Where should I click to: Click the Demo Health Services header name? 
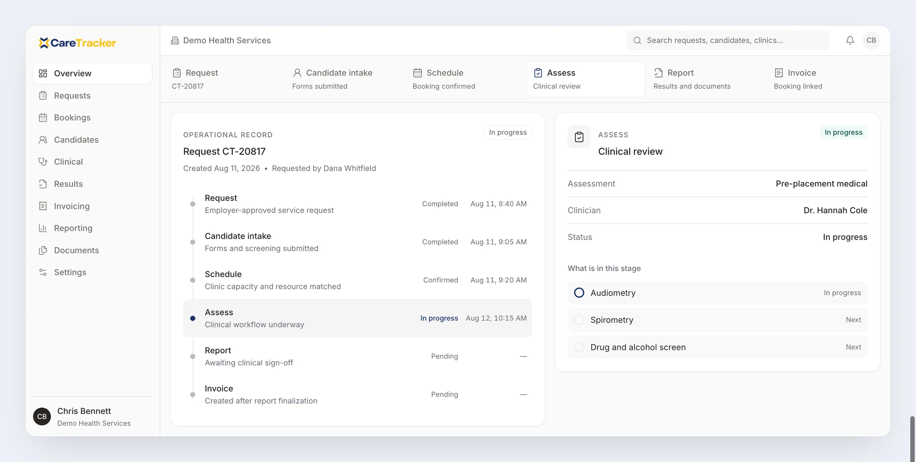(x=227, y=40)
